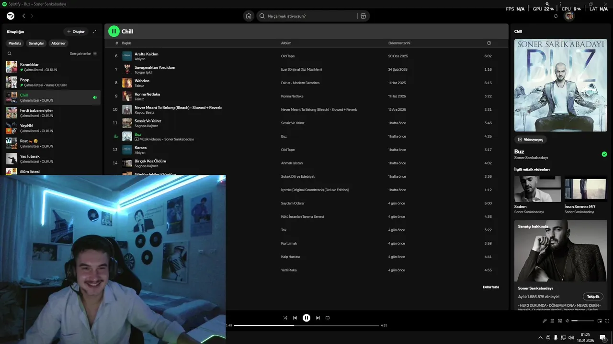Search the library with the magnifier icon
Viewport: 613px width, 344px height.
click(x=10, y=54)
